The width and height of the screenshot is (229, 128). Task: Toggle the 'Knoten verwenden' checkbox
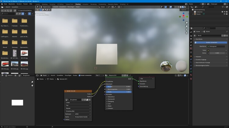tap(80, 75)
